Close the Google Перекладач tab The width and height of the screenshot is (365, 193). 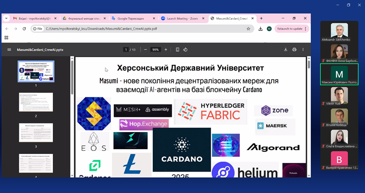click(154, 19)
